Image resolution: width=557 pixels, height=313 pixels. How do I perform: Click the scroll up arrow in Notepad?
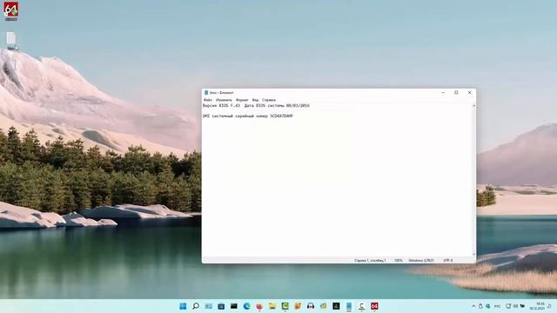point(473,106)
